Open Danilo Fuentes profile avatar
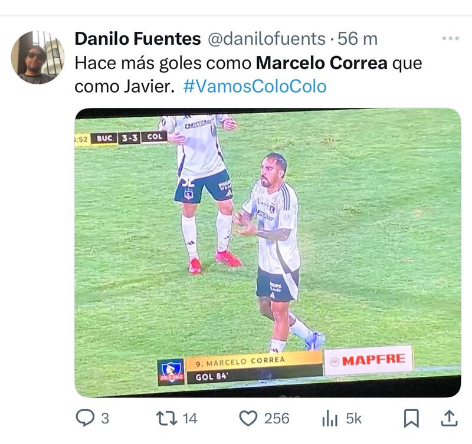The height and width of the screenshot is (444, 472). pos(38,57)
